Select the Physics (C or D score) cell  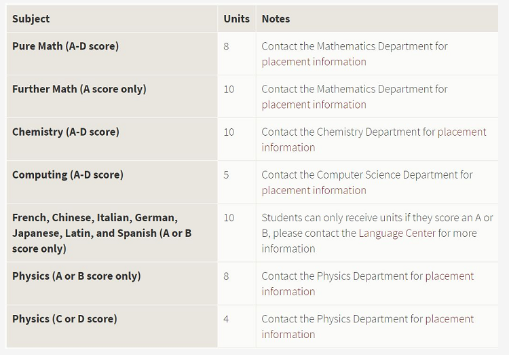click(112, 326)
